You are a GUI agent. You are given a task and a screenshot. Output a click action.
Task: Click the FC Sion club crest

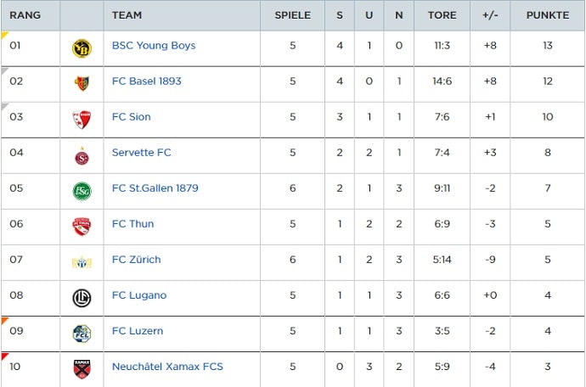82,120
